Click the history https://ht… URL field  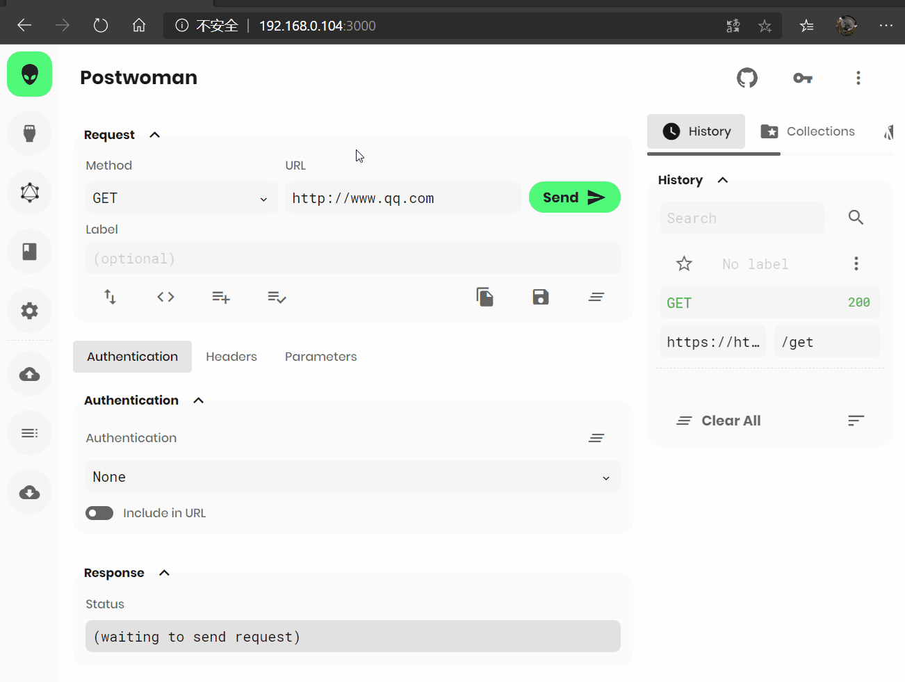tap(713, 341)
